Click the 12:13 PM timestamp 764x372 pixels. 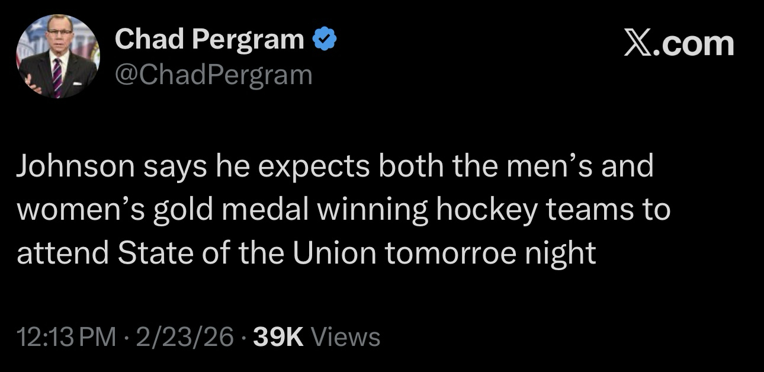click(x=66, y=337)
